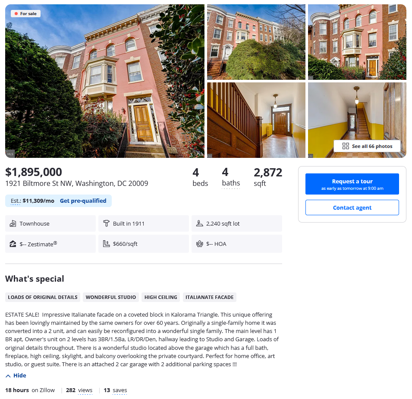The width and height of the screenshot is (412, 399).
Task: Open the See all 66 photos button
Action: (x=367, y=146)
